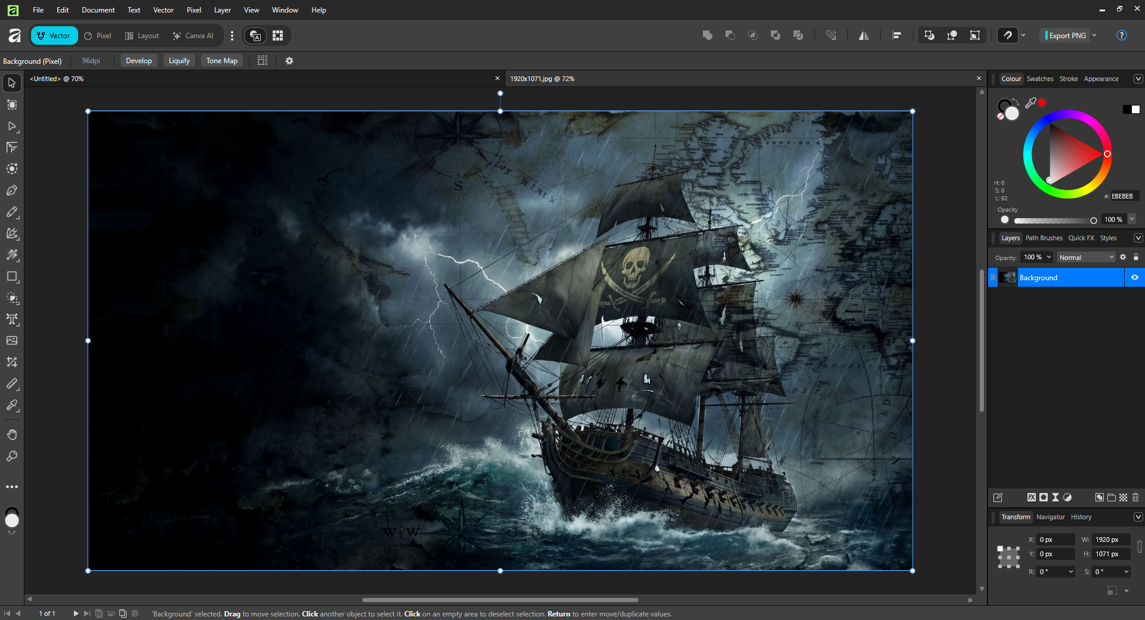This screenshot has width=1145, height=620.
Task: Swap fill and stroke colours
Action: 1016,101
